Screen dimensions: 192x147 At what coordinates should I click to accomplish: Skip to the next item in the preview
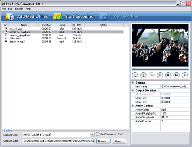[185, 75]
